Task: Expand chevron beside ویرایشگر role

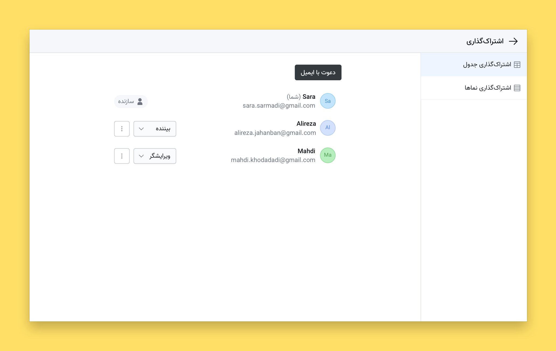Action: click(141, 156)
